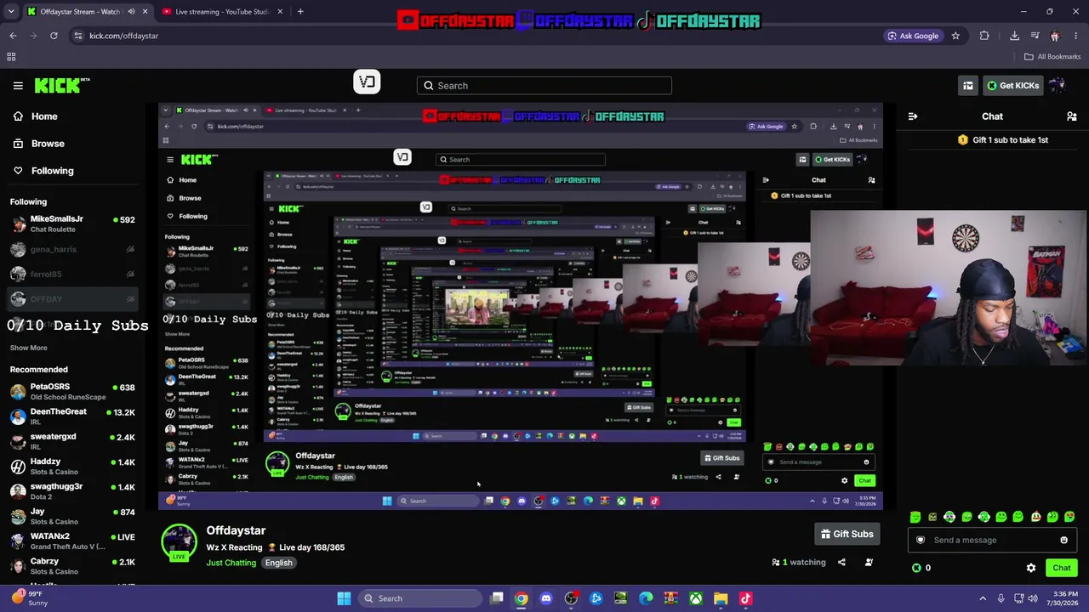Open chat settings gear
This screenshot has width=1089, height=612.
pyautogui.click(x=1031, y=568)
